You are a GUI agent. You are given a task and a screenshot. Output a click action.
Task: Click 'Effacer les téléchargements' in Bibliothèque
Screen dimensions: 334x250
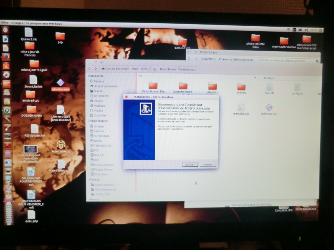click(236, 60)
